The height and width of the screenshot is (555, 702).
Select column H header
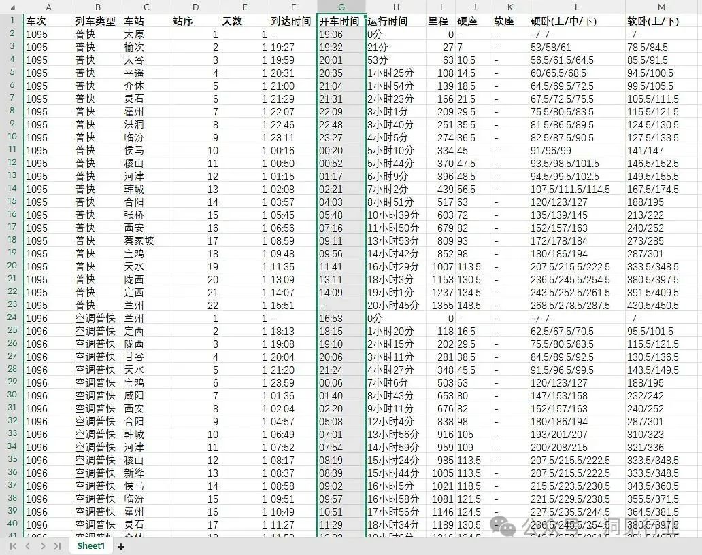click(x=396, y=7)
